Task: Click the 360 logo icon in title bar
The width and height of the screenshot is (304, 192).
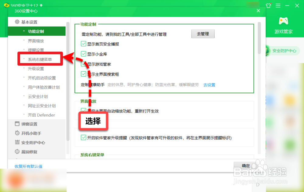Action: [6, 5]
